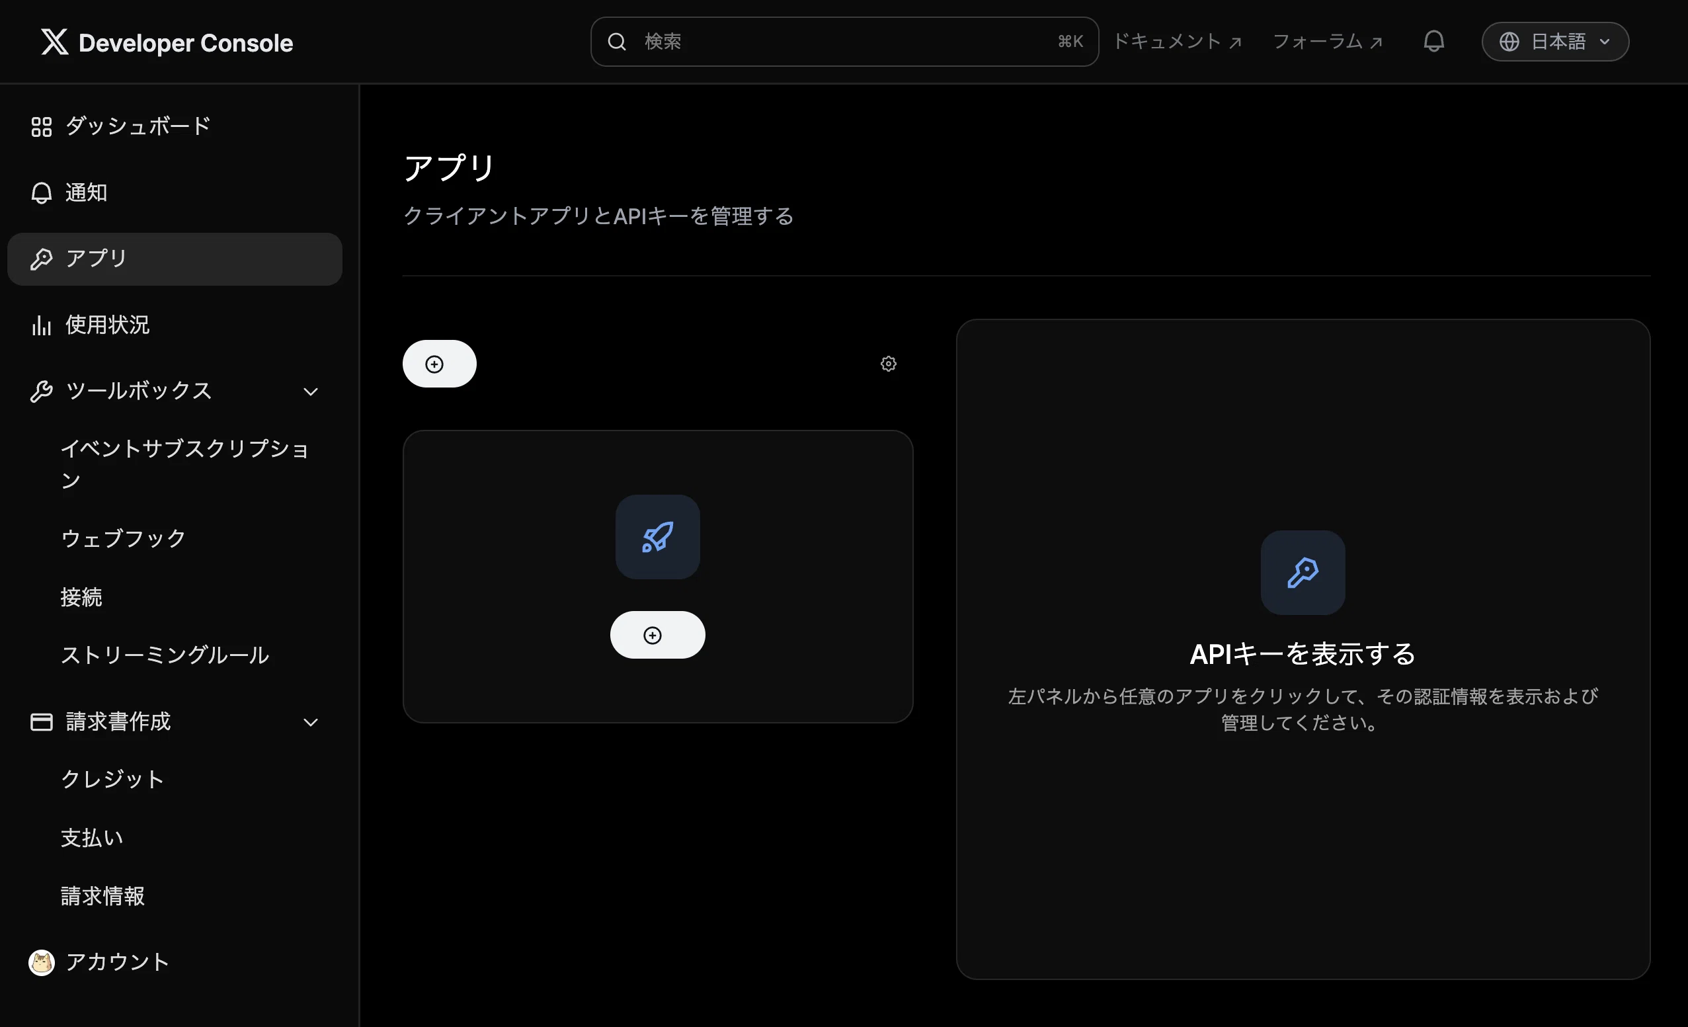Collapse the ツールボックス section chevron
Screen dimensions: 1688x1027
pyautogui.click(x=310, y=392)
